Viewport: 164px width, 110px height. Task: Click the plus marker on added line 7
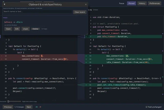[x=86, y=37]
